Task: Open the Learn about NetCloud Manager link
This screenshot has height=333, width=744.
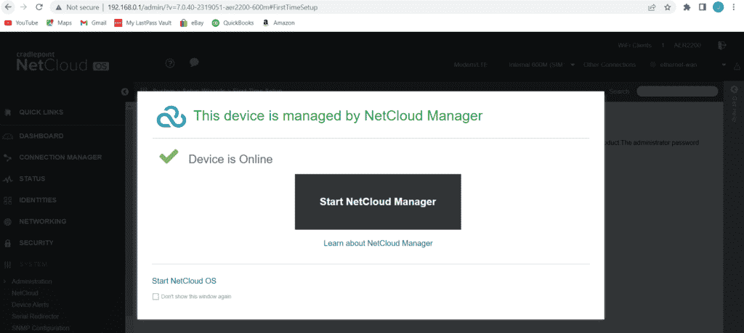Action: coord(378,243)
